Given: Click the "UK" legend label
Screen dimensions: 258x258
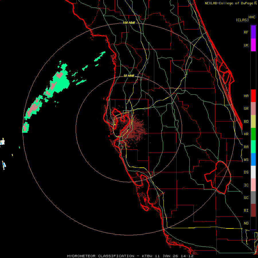Looking at the screenshot, I should pyautogui.click(x=246, y=45).
